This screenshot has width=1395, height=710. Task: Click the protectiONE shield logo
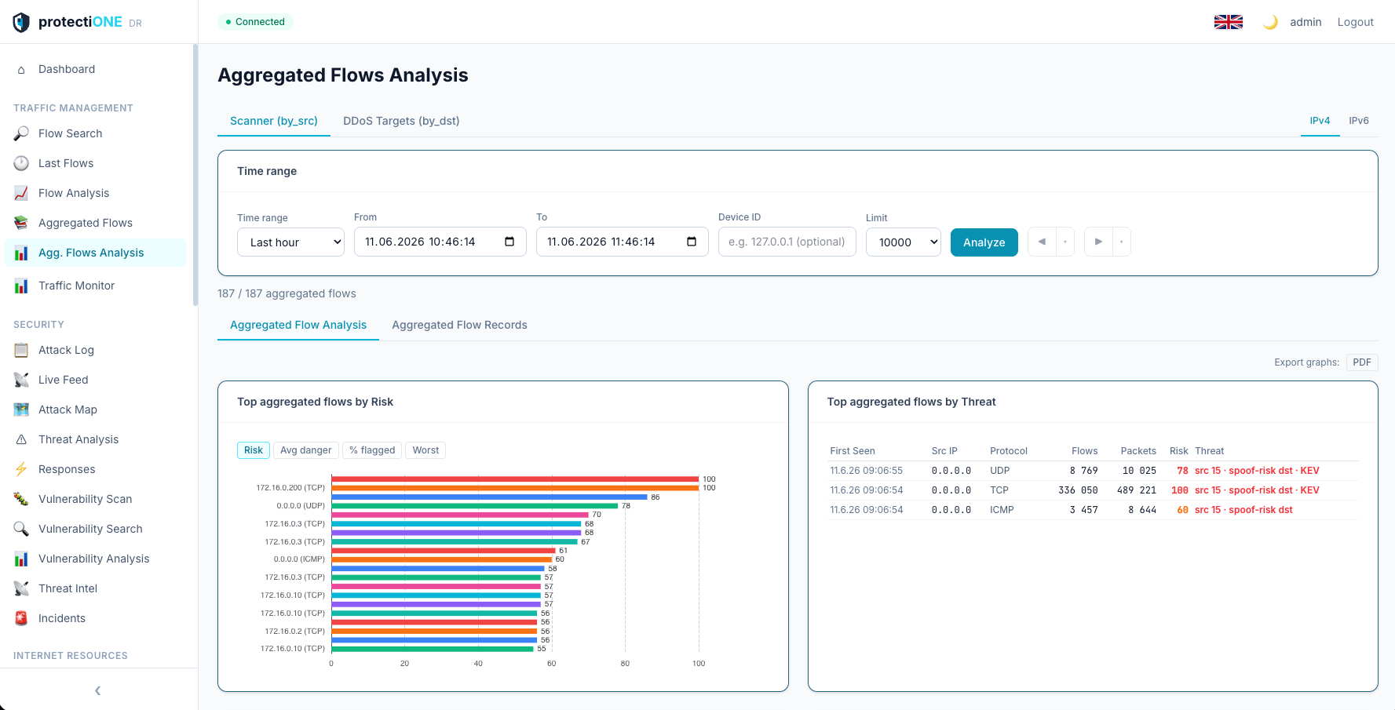pos(21,22)
